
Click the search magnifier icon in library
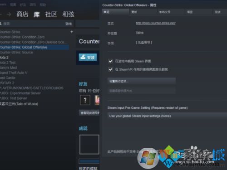(x=0, y=24)
